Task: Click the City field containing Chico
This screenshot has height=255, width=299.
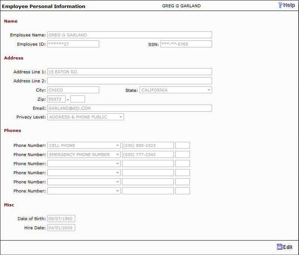Action: click(x=73, y=90)
